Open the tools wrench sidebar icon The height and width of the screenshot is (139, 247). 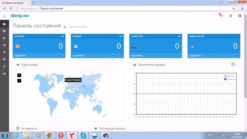(x=4, y=66)
